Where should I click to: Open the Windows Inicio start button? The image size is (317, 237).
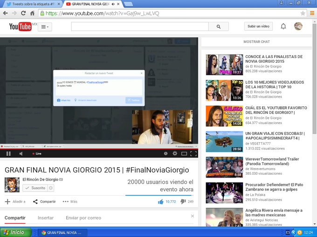[16, 232]
